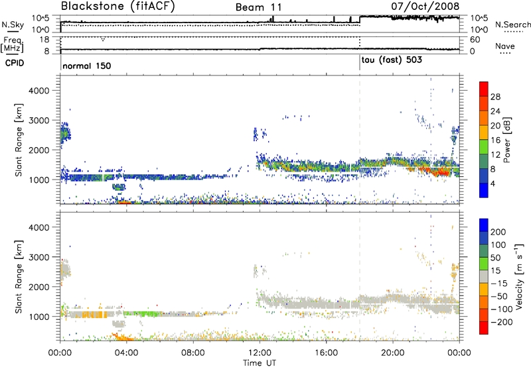
Task: Click the '60' Nave axis value
Action: pyautogui.click(x=475, y=40)
